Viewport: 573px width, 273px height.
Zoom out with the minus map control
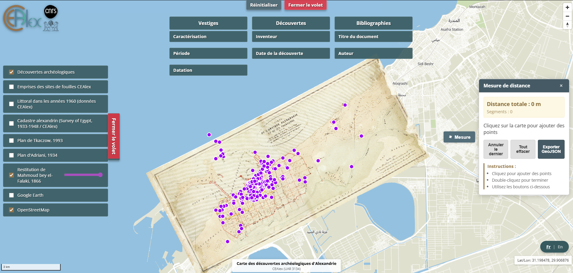(567, 16)
